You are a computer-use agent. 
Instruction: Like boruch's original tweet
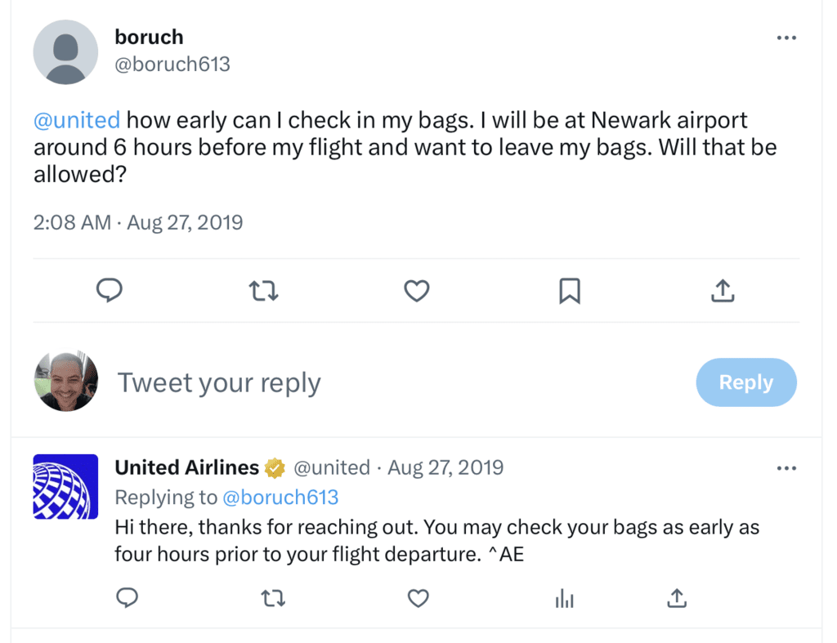417,290
